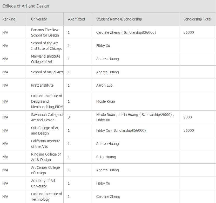
Task: Click the Pratt Institute cell
Action: pos(42,85)
